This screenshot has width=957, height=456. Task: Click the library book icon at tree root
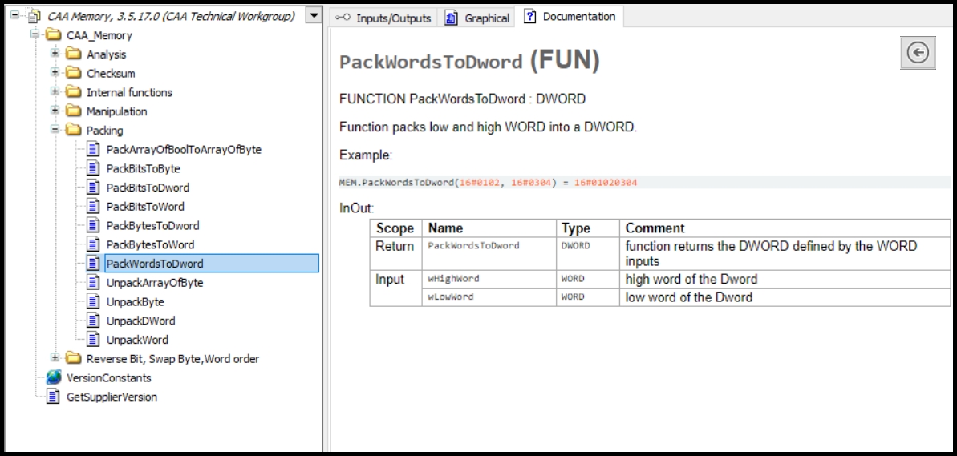(34, 16)
